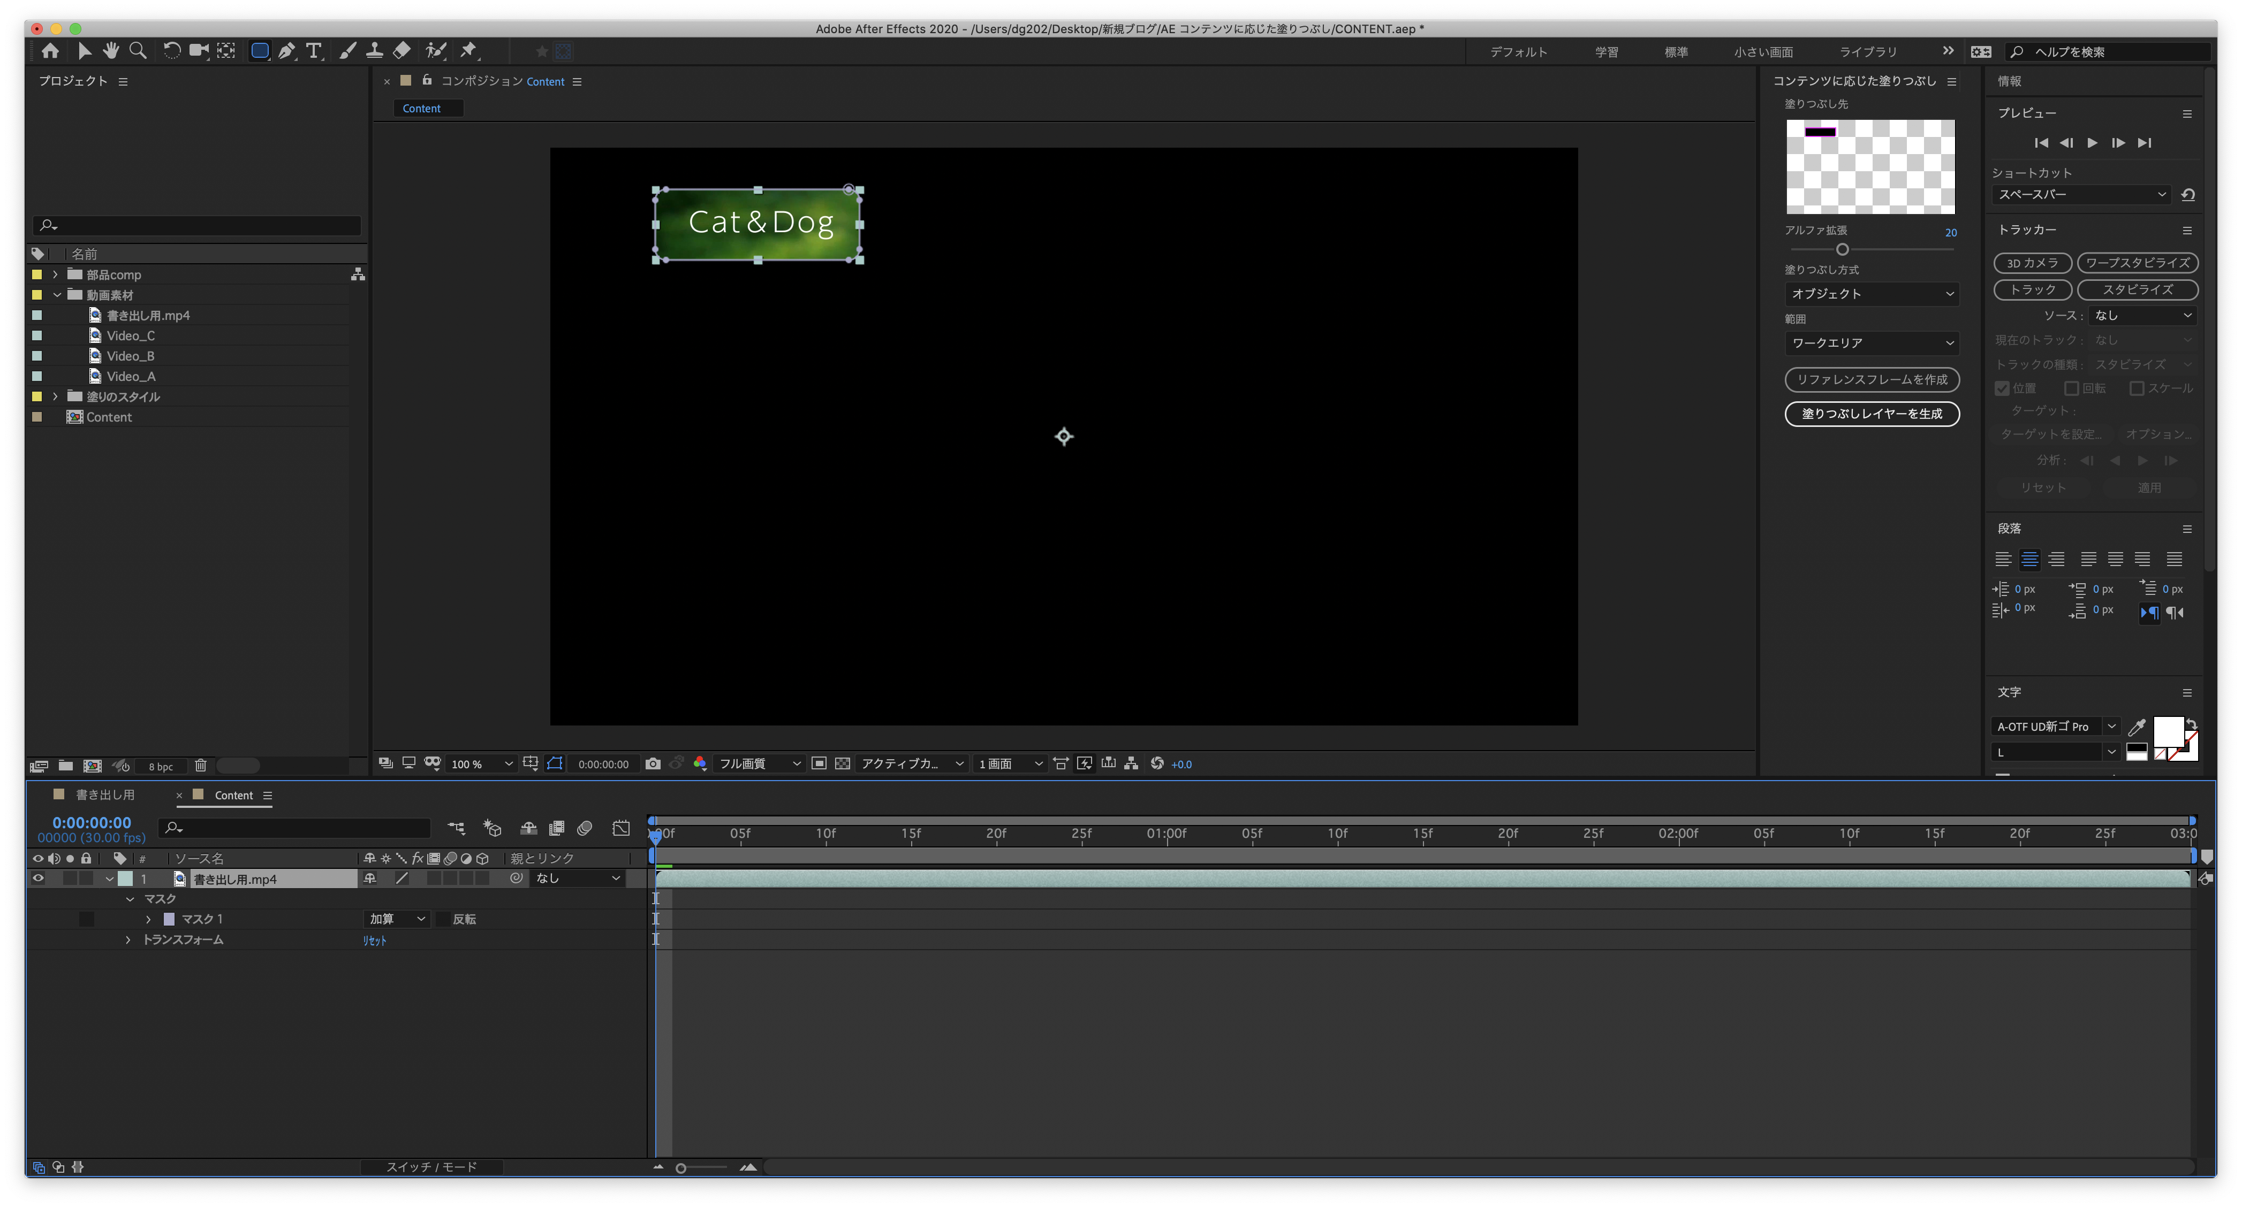The height and width of the screenshot is (1207, 2242).
Task: Toggle transparency grid in viewer
Action: tap(843, 763)
